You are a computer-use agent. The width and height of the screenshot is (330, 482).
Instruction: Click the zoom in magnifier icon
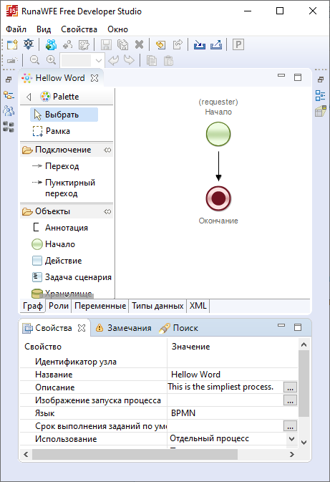51,59
